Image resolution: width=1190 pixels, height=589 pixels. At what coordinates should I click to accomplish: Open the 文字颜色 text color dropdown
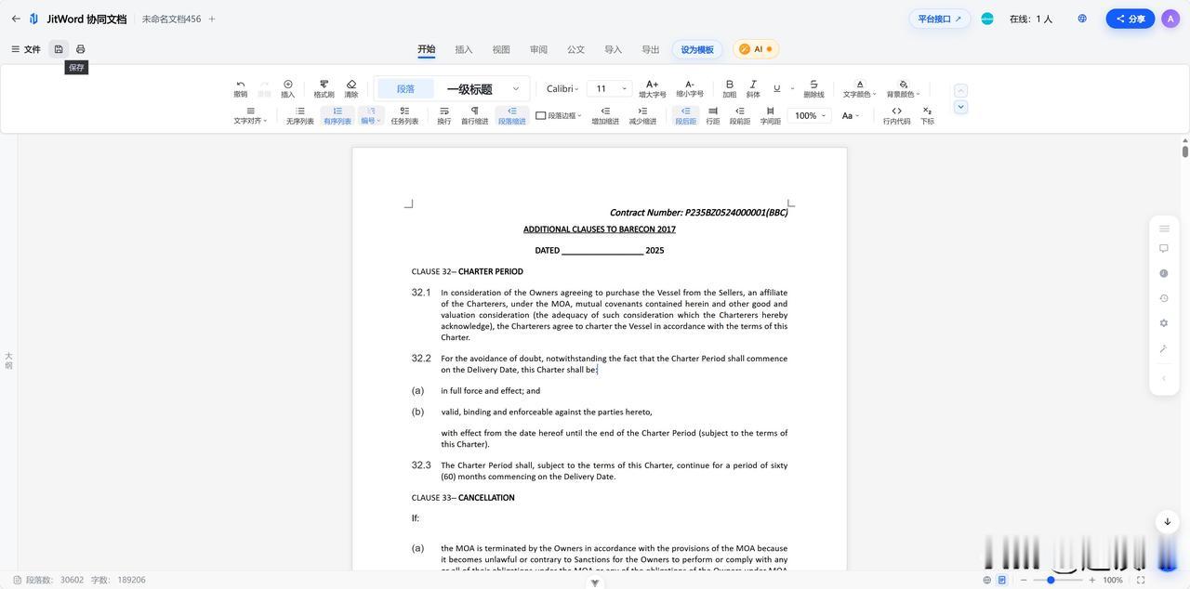860,88
